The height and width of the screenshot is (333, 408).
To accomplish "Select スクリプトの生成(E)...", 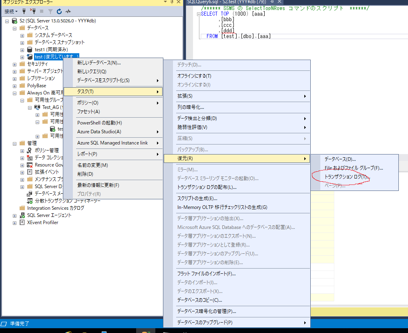I will pos(237,199).
